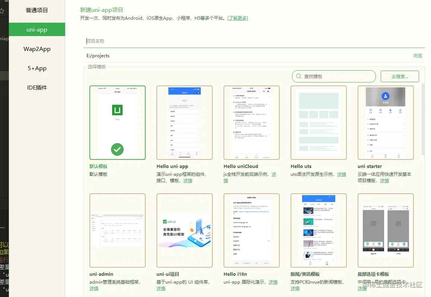
Task: Open 详情 link for 新闻/资讯模板
Action: [x=295, y=288]
